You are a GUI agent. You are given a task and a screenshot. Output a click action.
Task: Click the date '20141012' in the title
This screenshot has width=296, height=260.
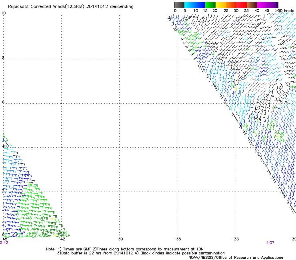pyautogui.click(x=97, y=6)
